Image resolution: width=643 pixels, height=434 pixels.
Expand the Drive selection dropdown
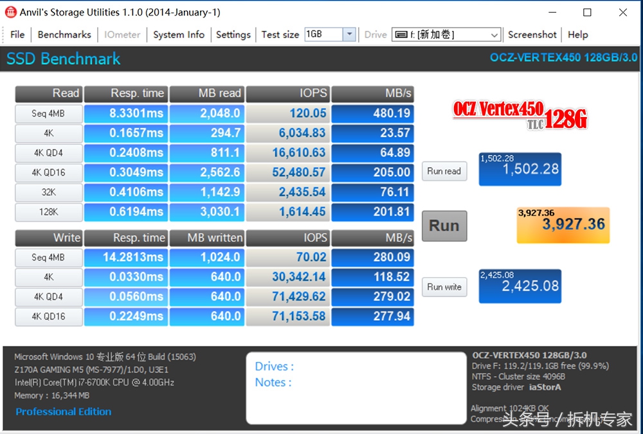[494, 35]
